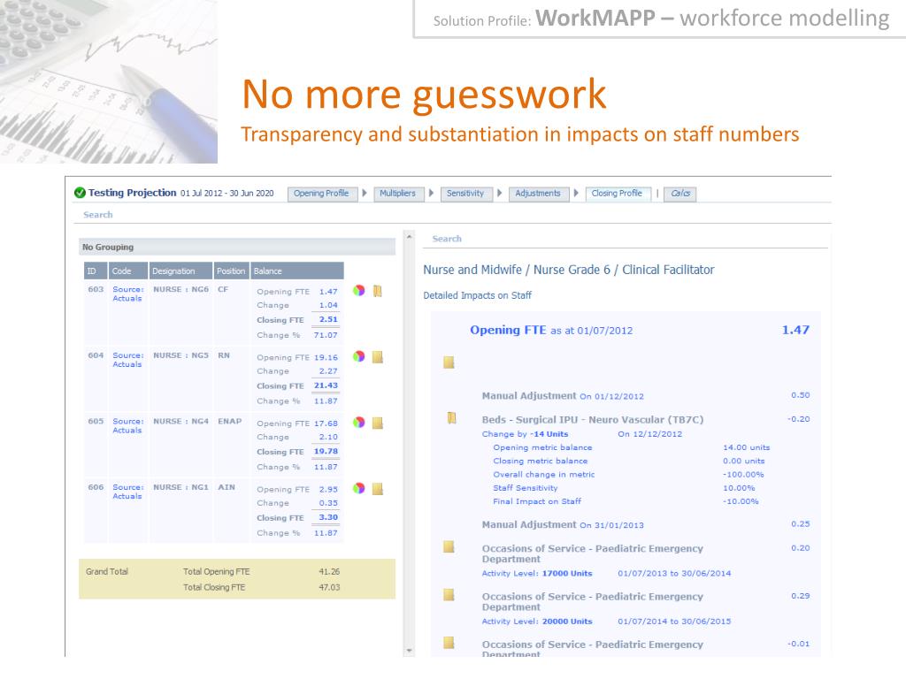Click scrollbar down arrow of the list panel

[x=409, y=651]
